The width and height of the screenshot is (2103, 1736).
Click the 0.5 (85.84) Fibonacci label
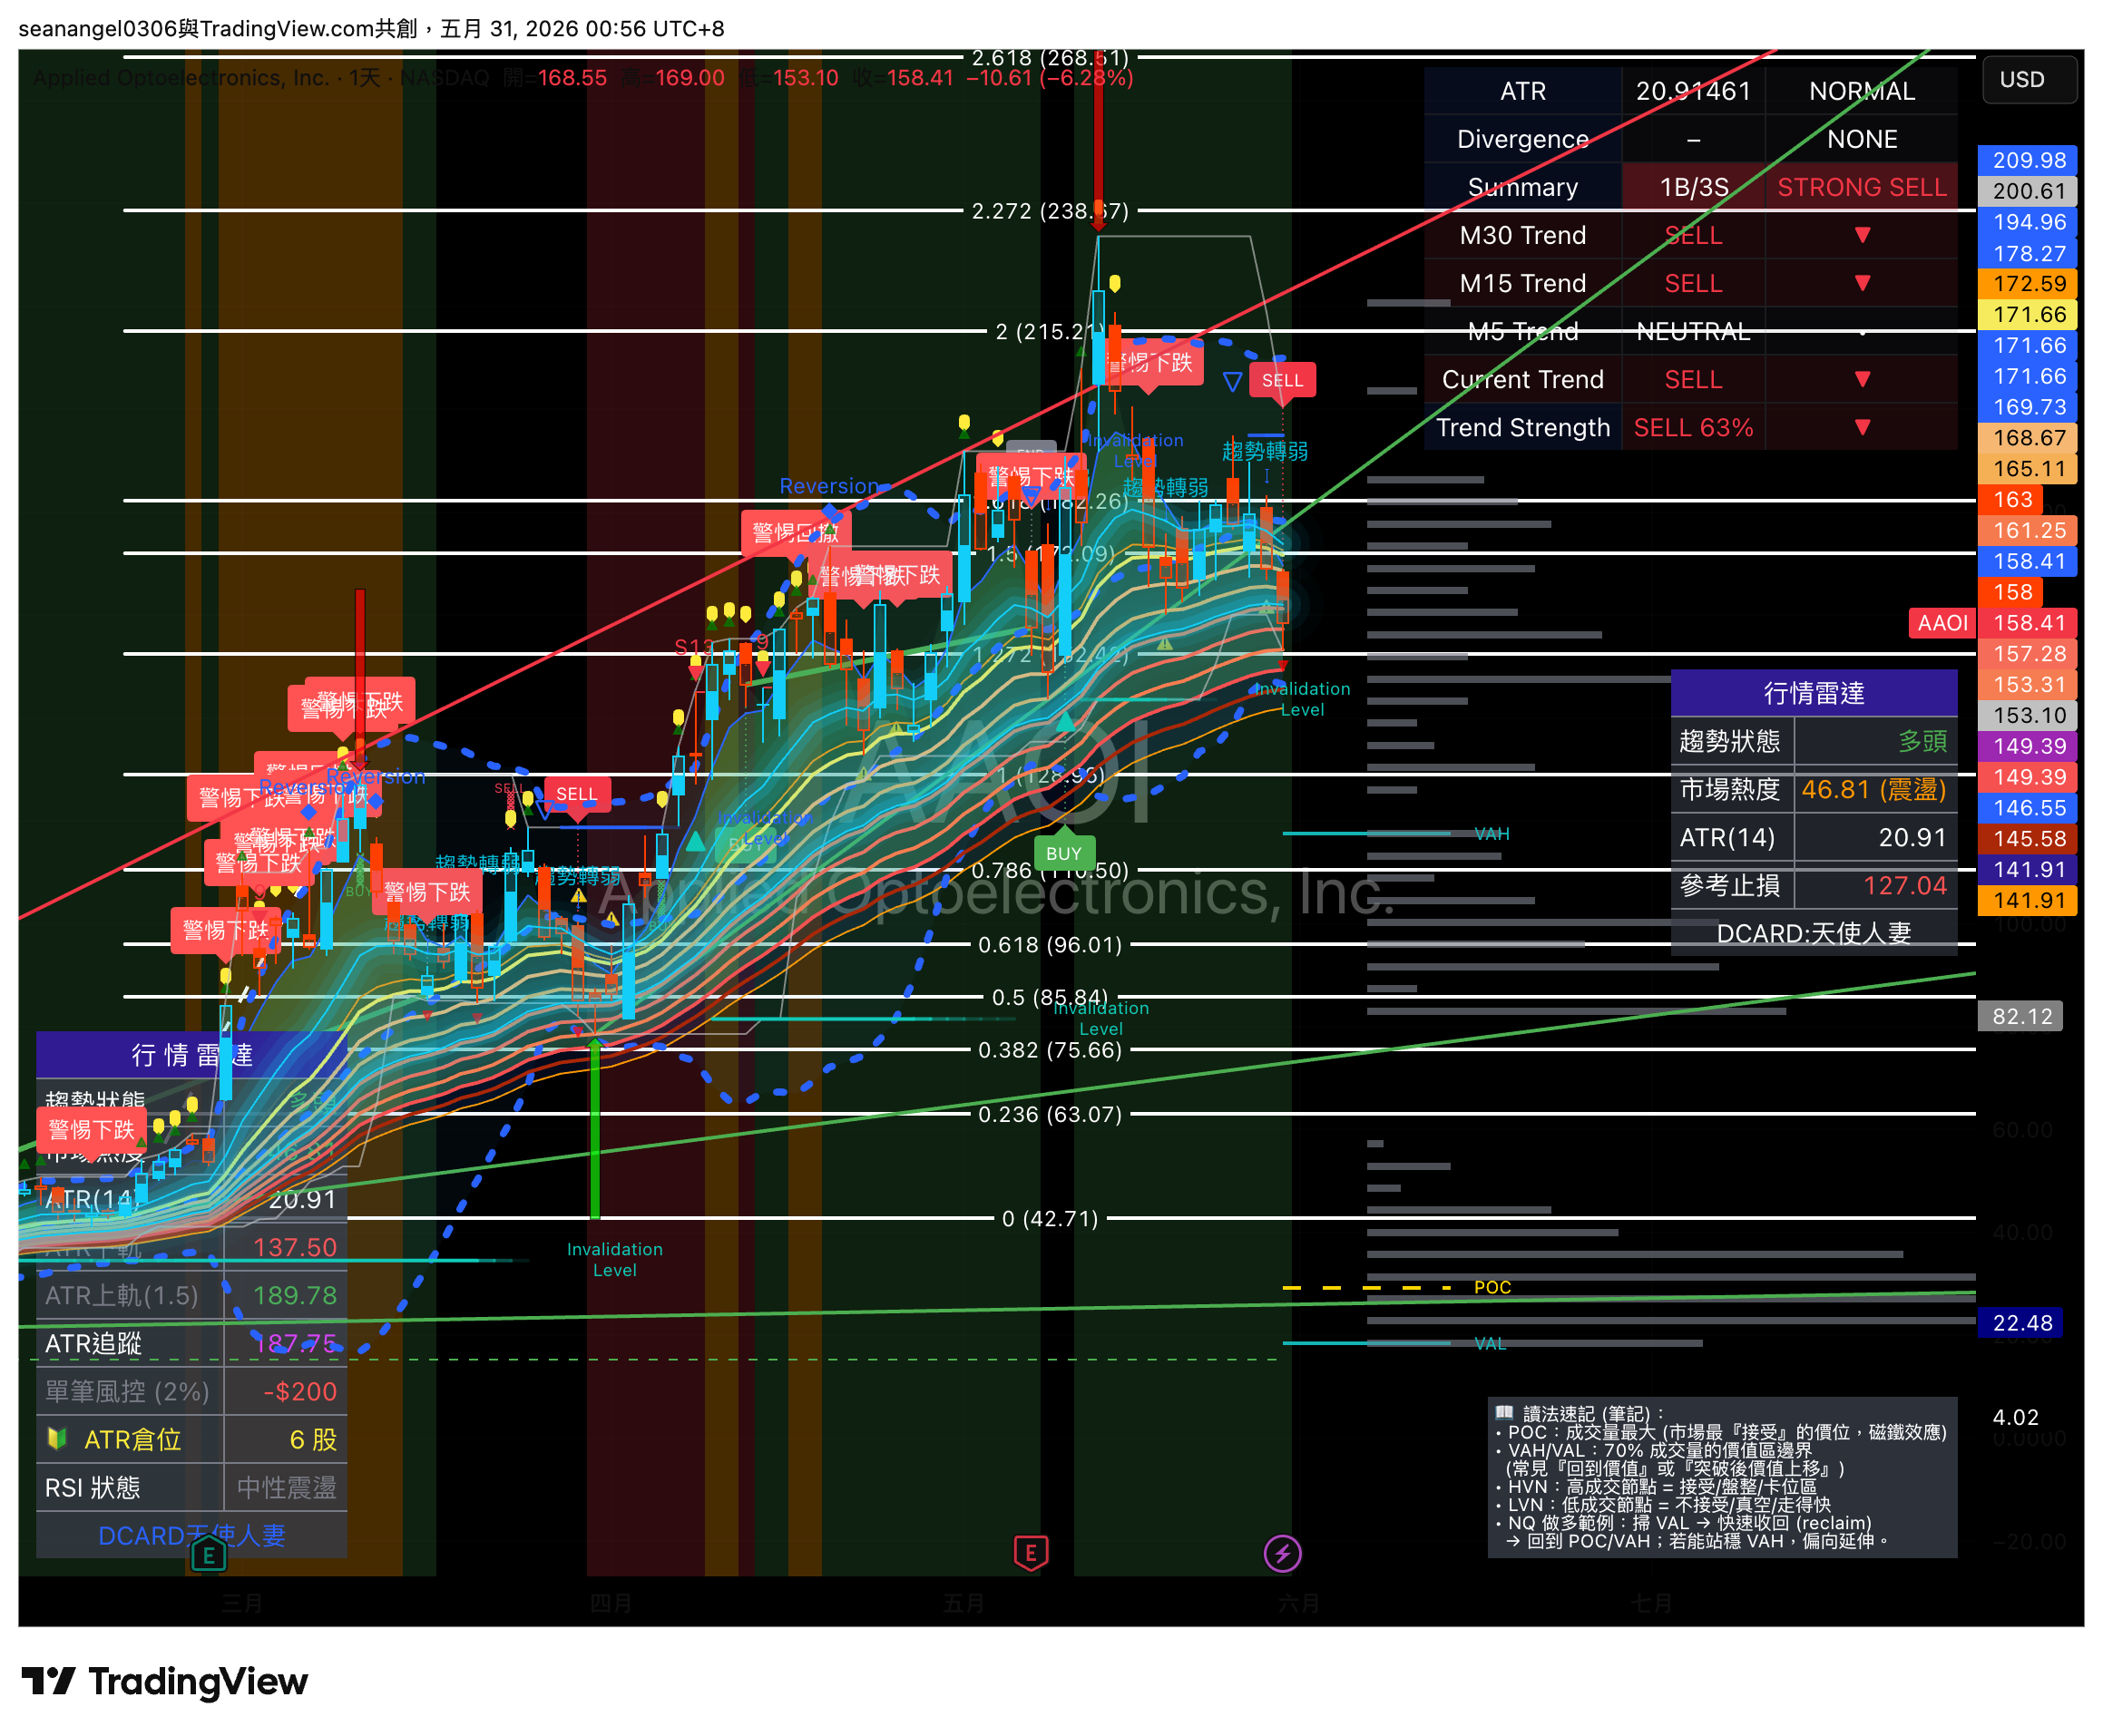(x=1050, y=997)
